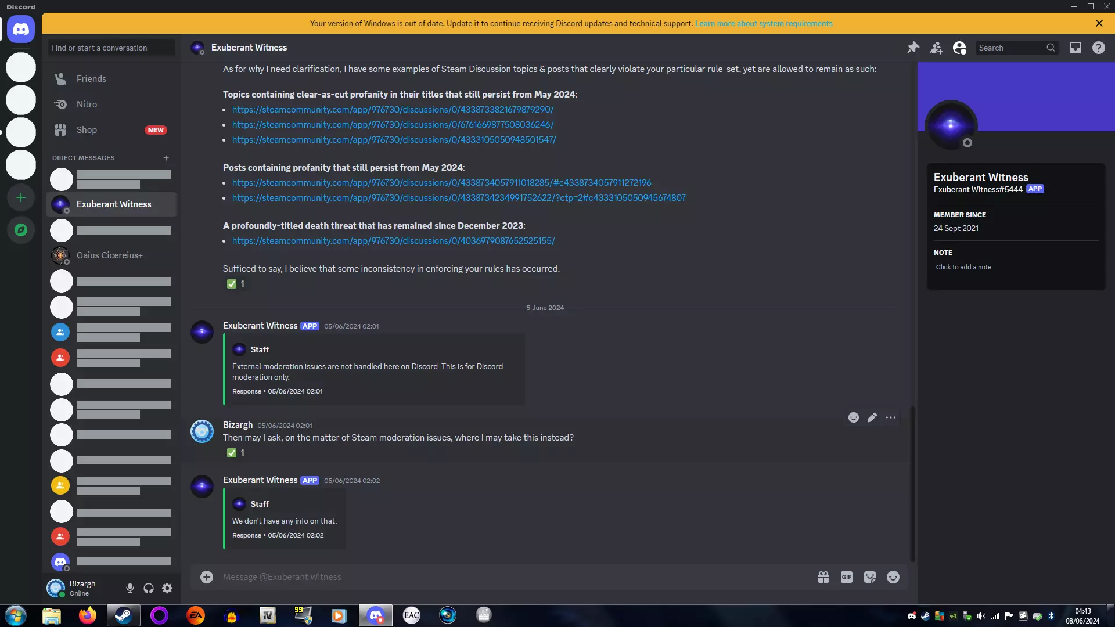Toggle the checkmark reaction on Bizargh's message
The height and width of the screenshot is (627, 1115).
[236, 453]
